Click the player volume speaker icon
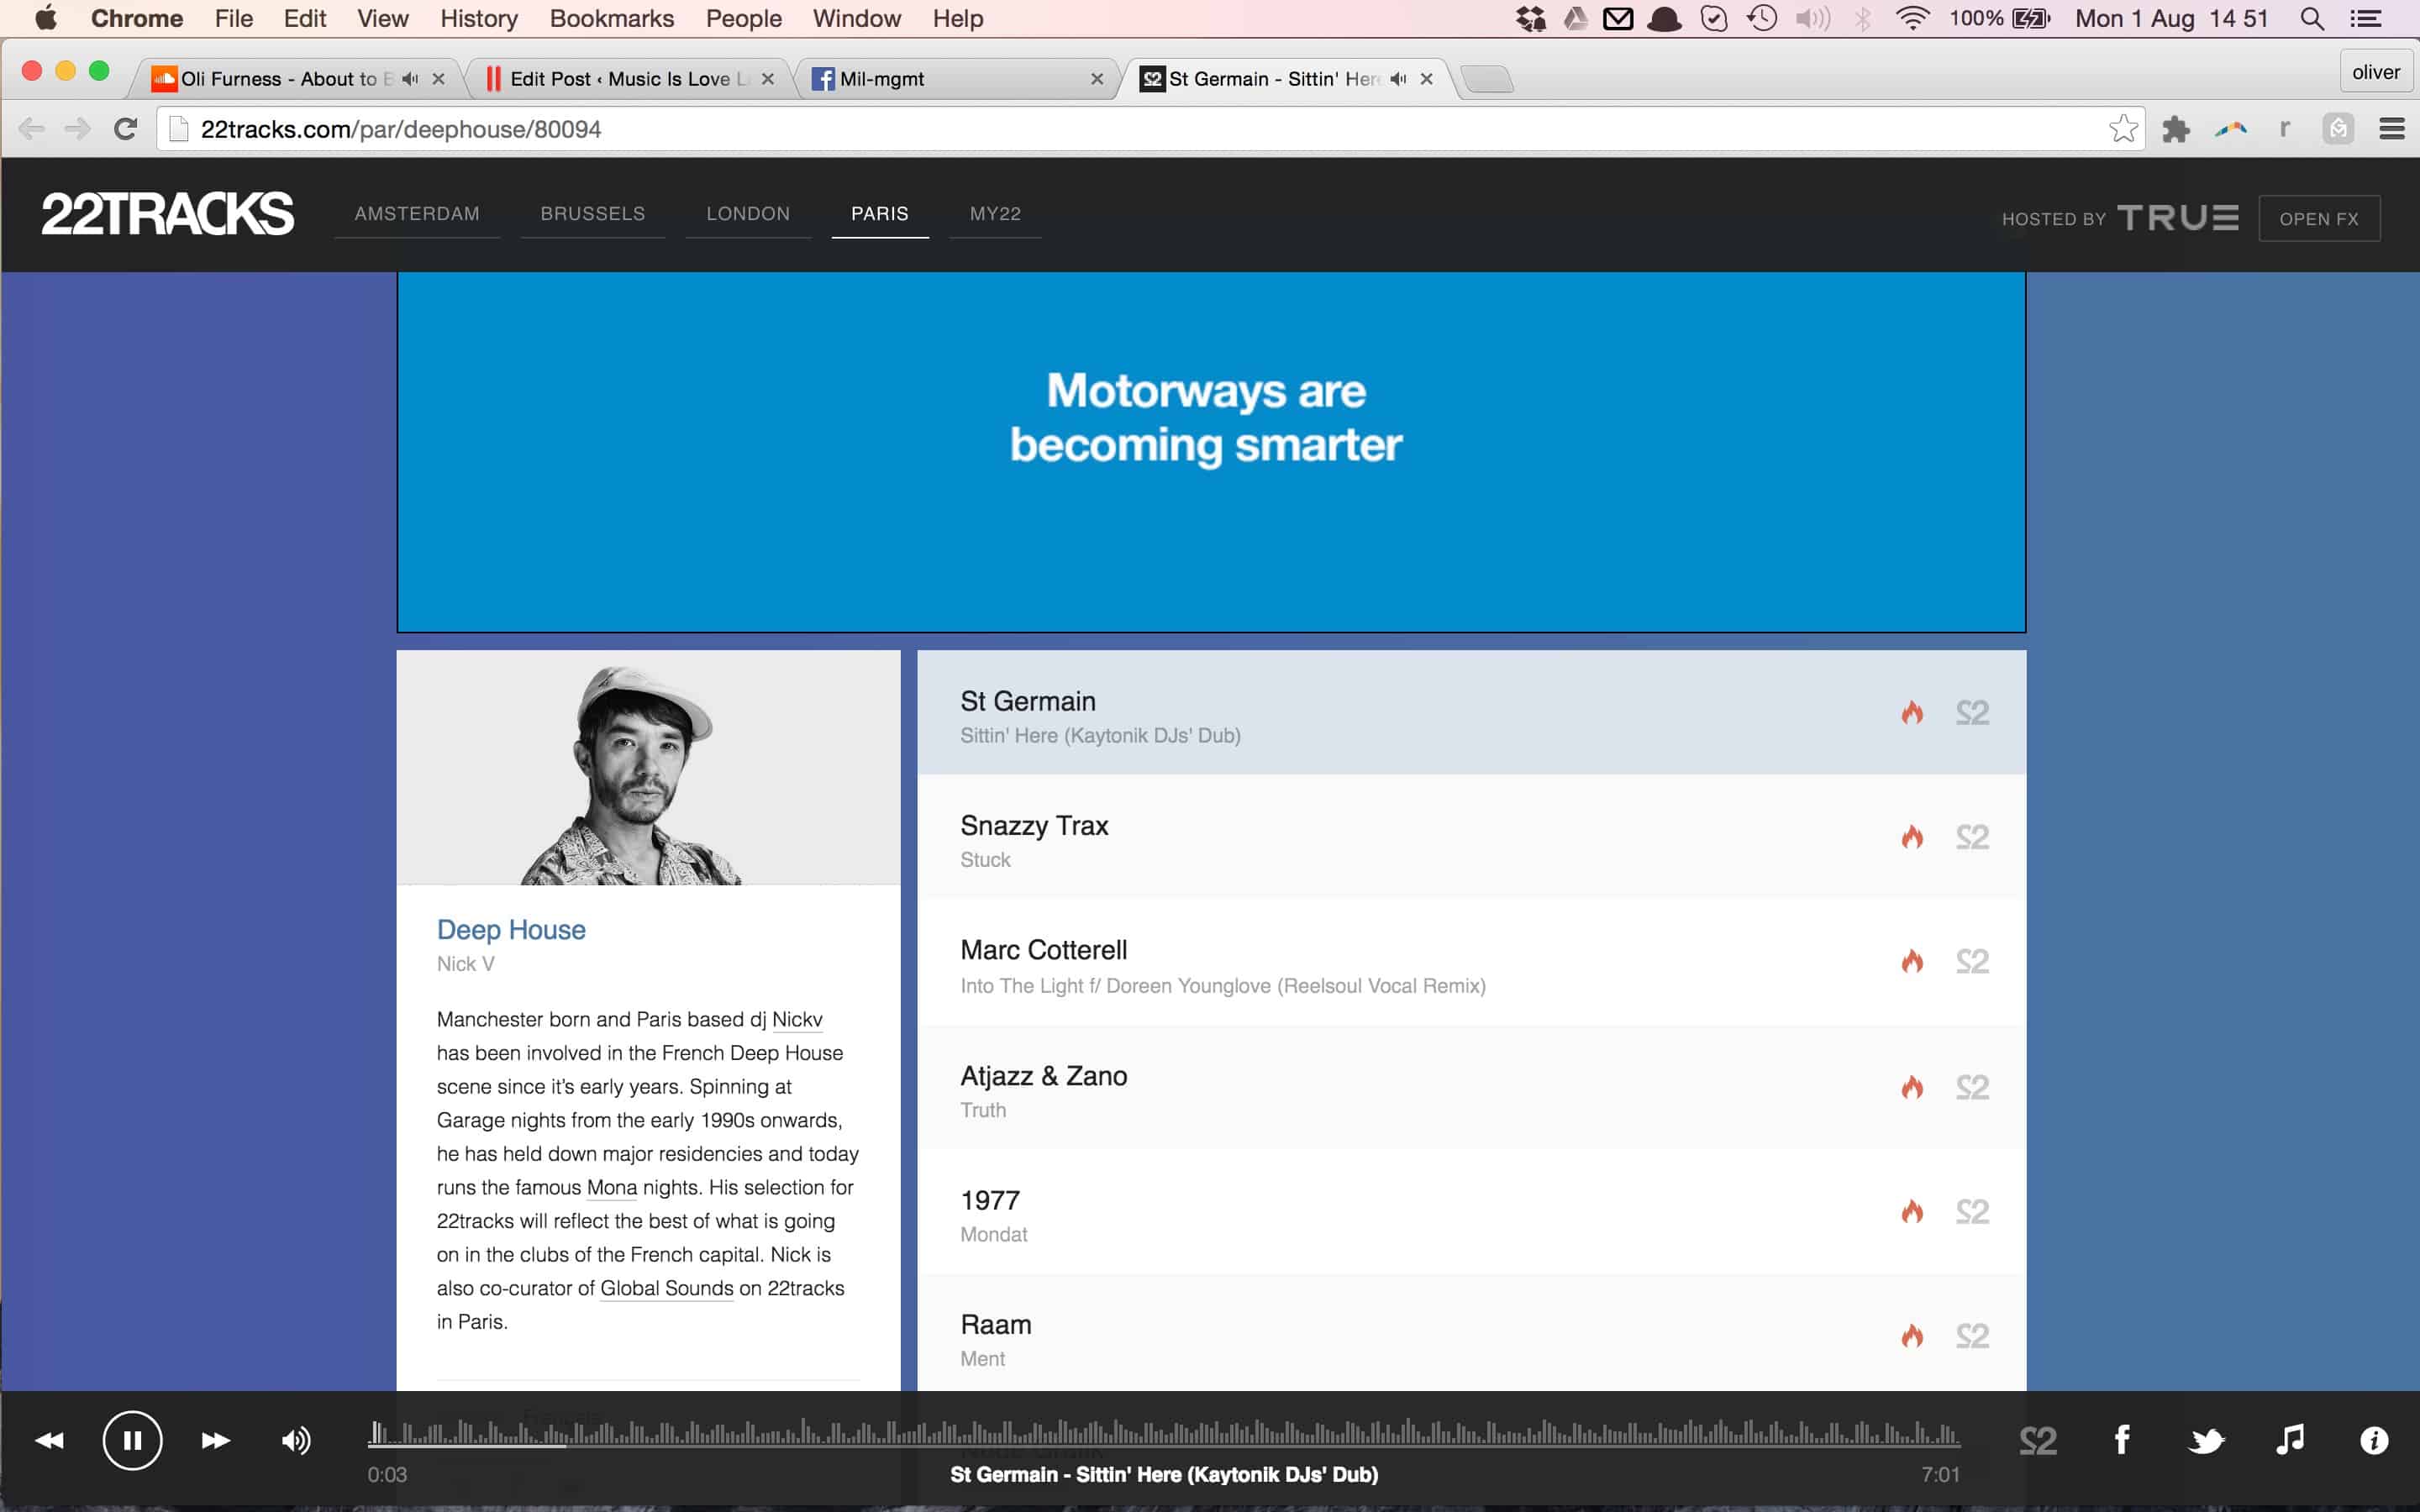The width and height of the screenshot is (2420, 1512). click(x=296, y=1440)
